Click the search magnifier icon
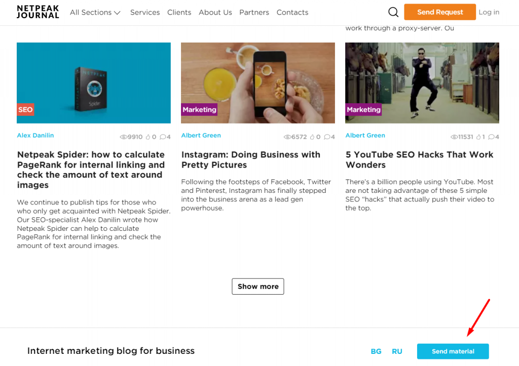Image resolution: width=519 pixels, height=366 pixels. 393,12
